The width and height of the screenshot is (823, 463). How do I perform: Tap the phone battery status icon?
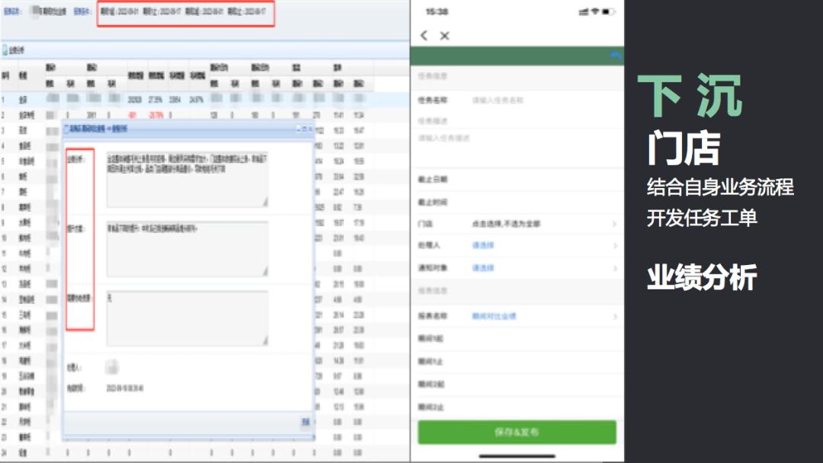(608, 11)
